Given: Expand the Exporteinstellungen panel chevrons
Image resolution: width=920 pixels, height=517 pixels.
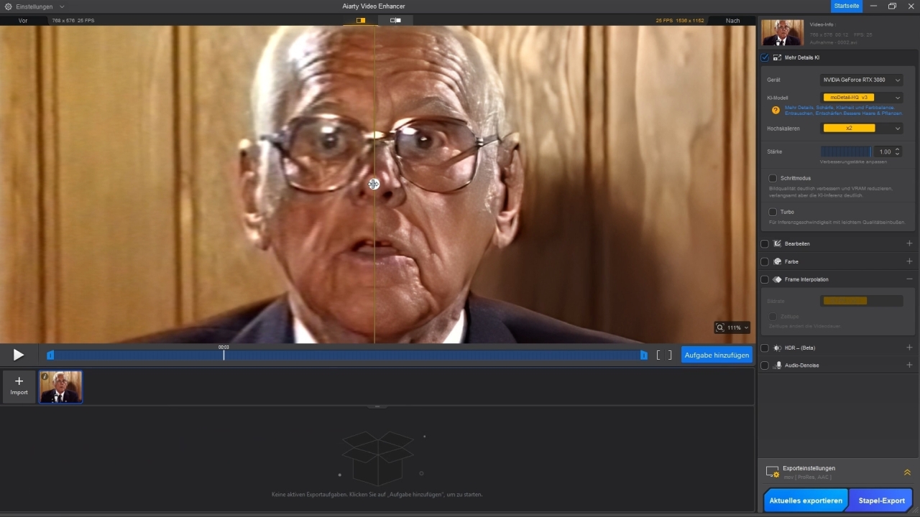Looking at the screenshot, I should [907, 472].
